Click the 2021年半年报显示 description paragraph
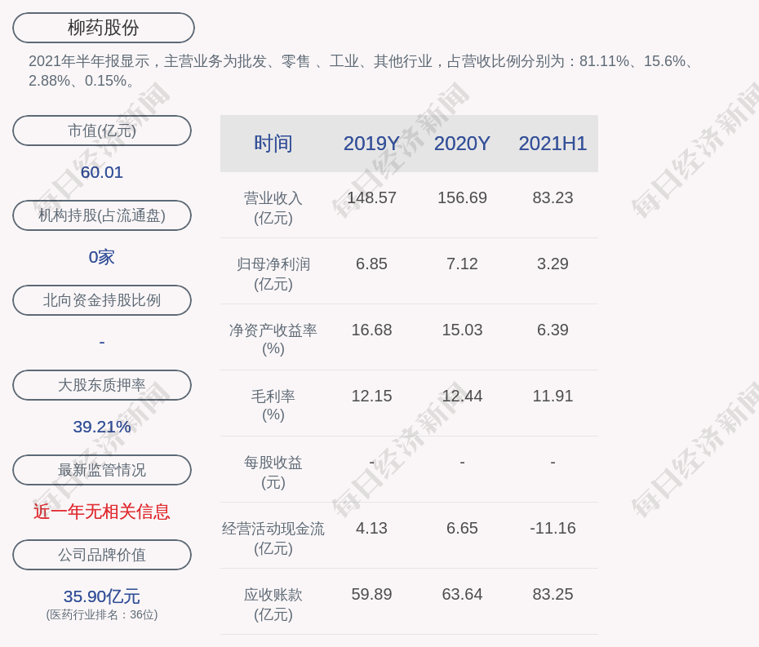 pos(362,71)
